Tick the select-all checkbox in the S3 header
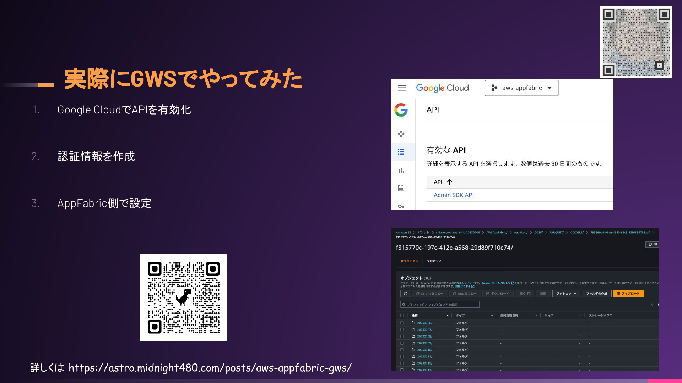682x383 pixels. 402,315
